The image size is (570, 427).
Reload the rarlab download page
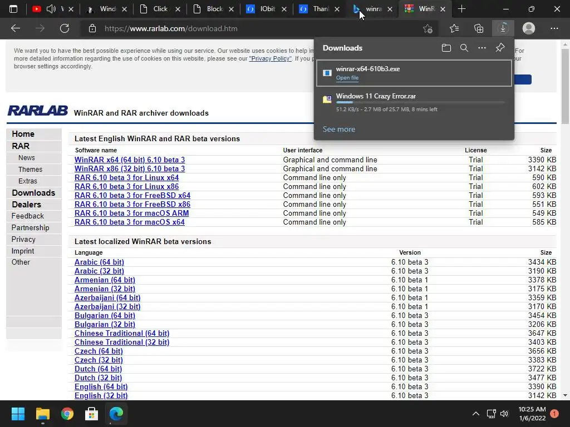(x=65, y=28)
